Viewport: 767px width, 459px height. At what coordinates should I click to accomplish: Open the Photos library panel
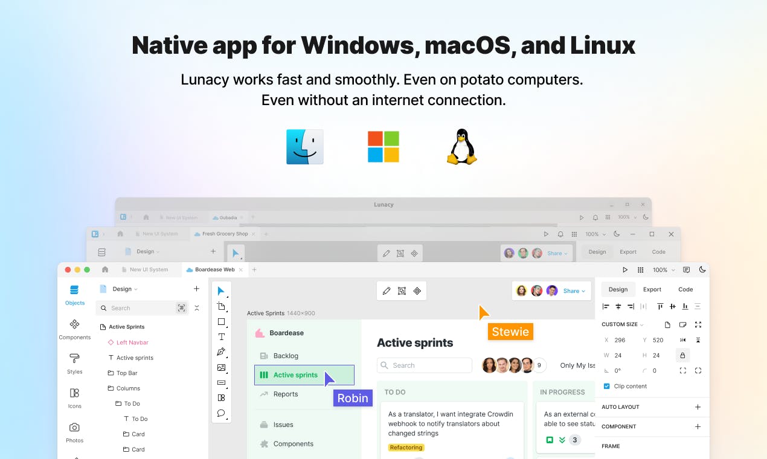coord(75,432)
